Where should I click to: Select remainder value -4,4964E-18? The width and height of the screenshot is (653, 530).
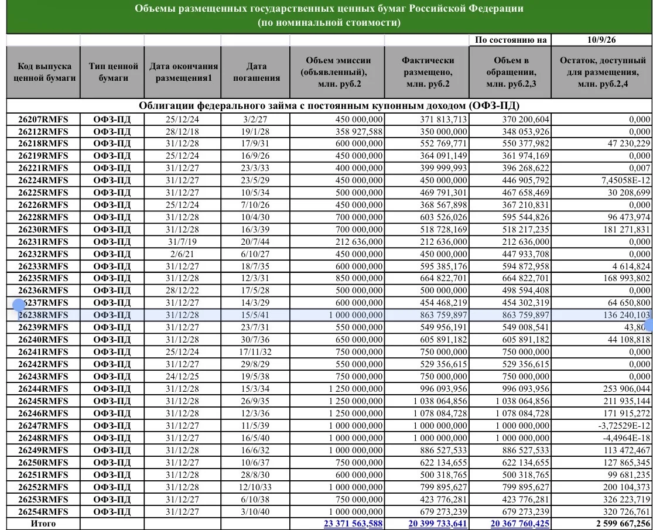pyautogui.click(x=601, y=438)
